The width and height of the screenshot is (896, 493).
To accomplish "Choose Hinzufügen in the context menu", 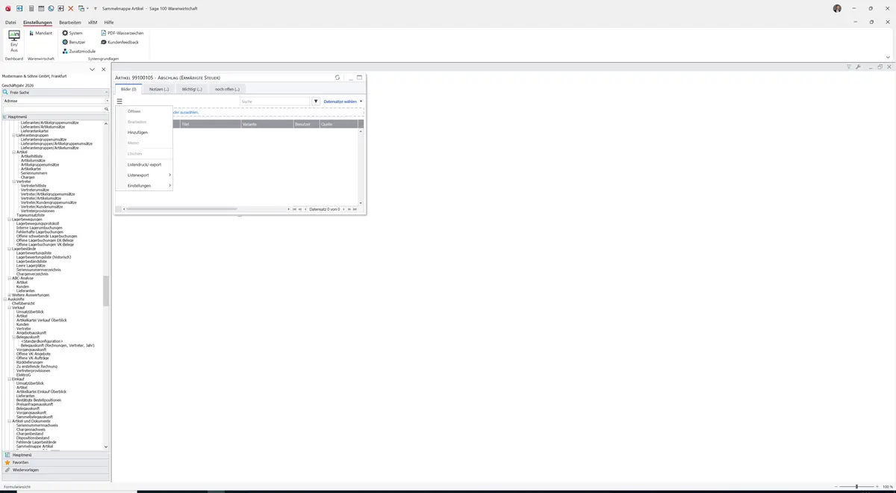I will [144, 132].
